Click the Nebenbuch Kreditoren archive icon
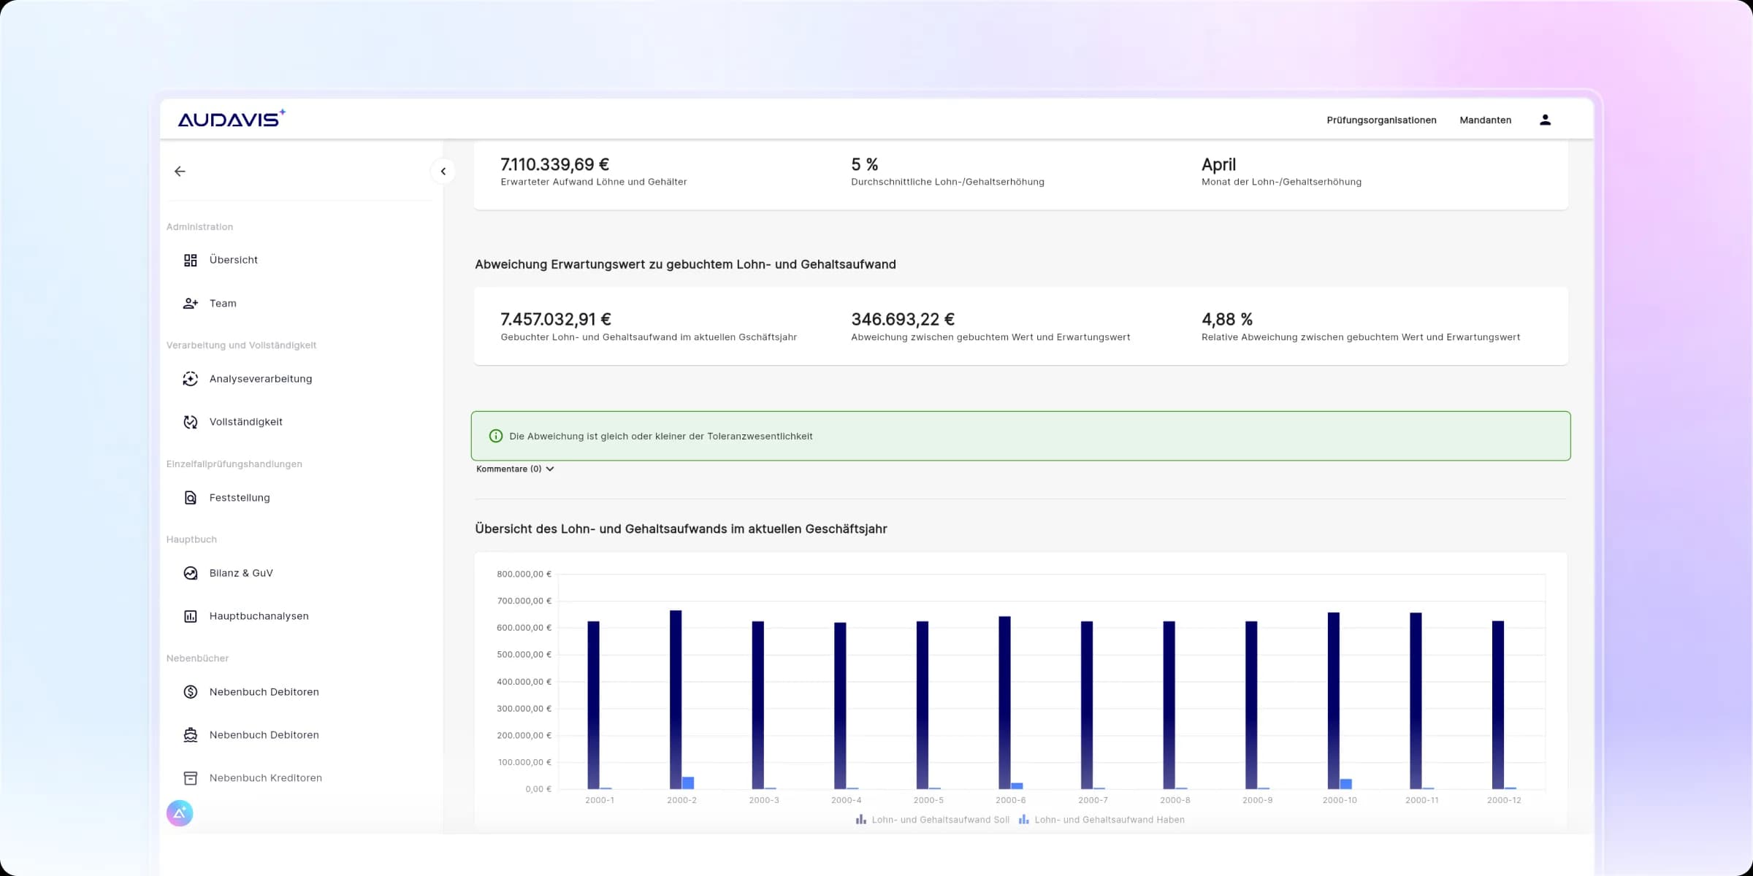 click(191, 777)
